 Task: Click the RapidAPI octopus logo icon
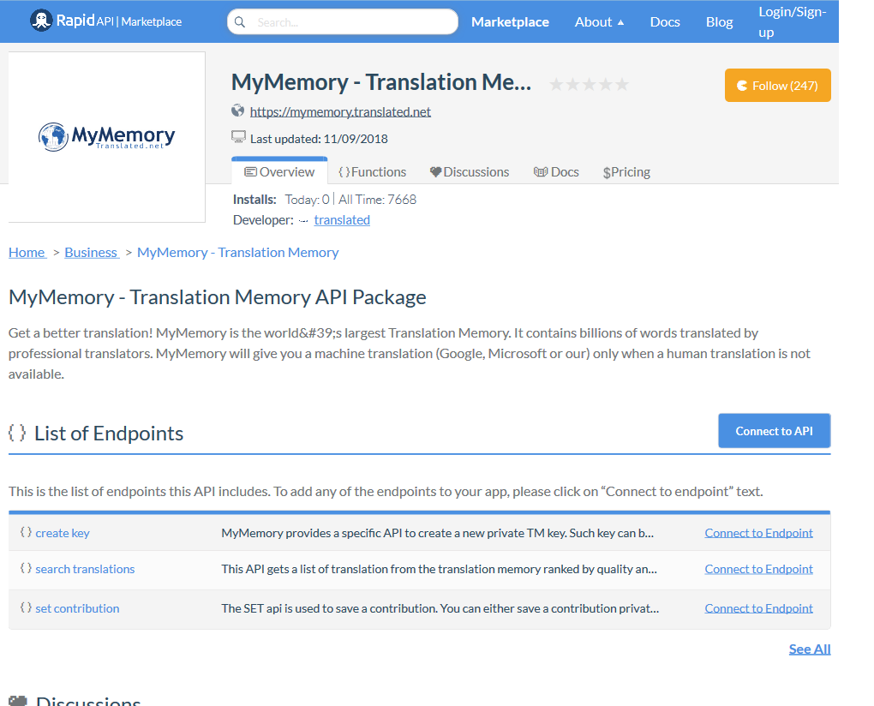click(x=41, y=21)
